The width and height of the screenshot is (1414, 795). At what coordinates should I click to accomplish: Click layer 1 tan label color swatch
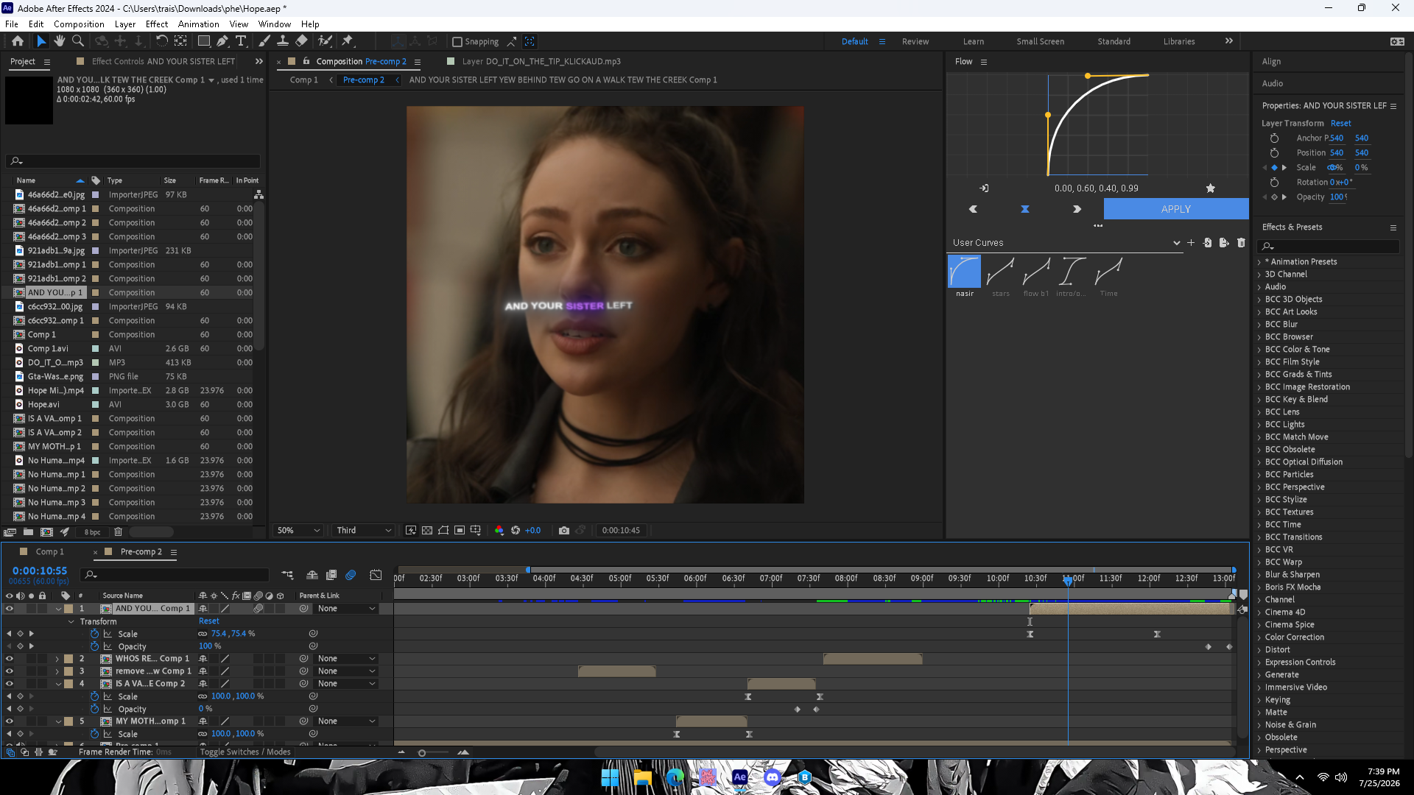click(68, 609)
